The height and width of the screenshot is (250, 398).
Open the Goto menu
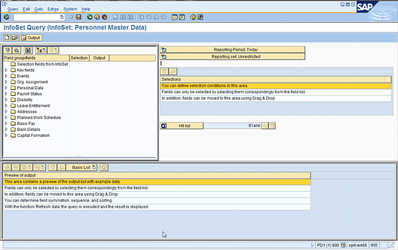(38, 9)
